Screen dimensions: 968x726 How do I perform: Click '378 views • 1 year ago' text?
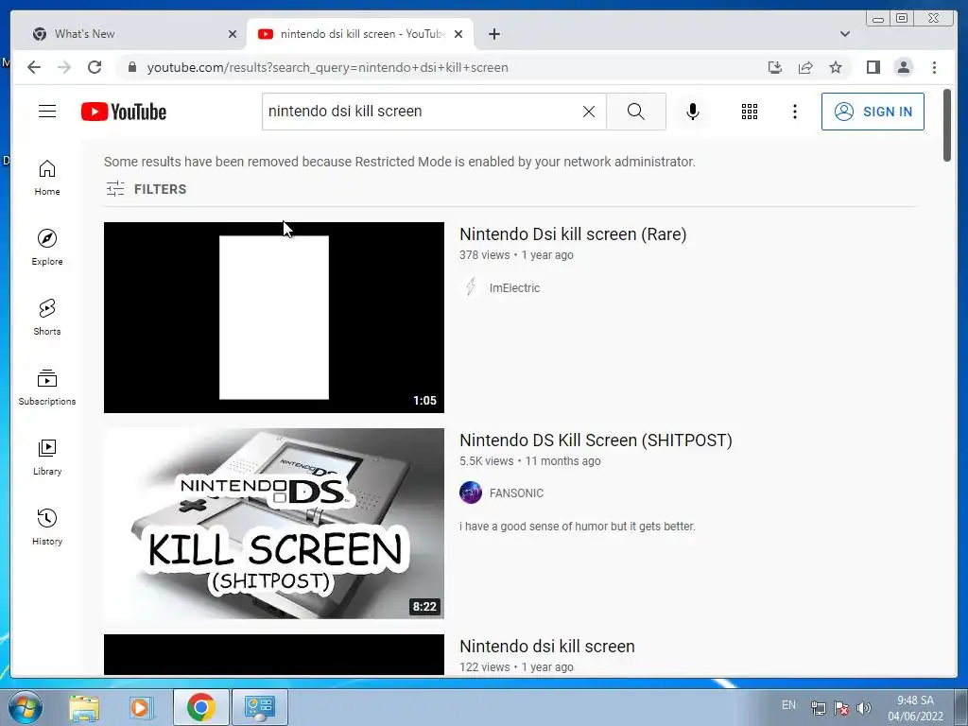coord(516,255)
